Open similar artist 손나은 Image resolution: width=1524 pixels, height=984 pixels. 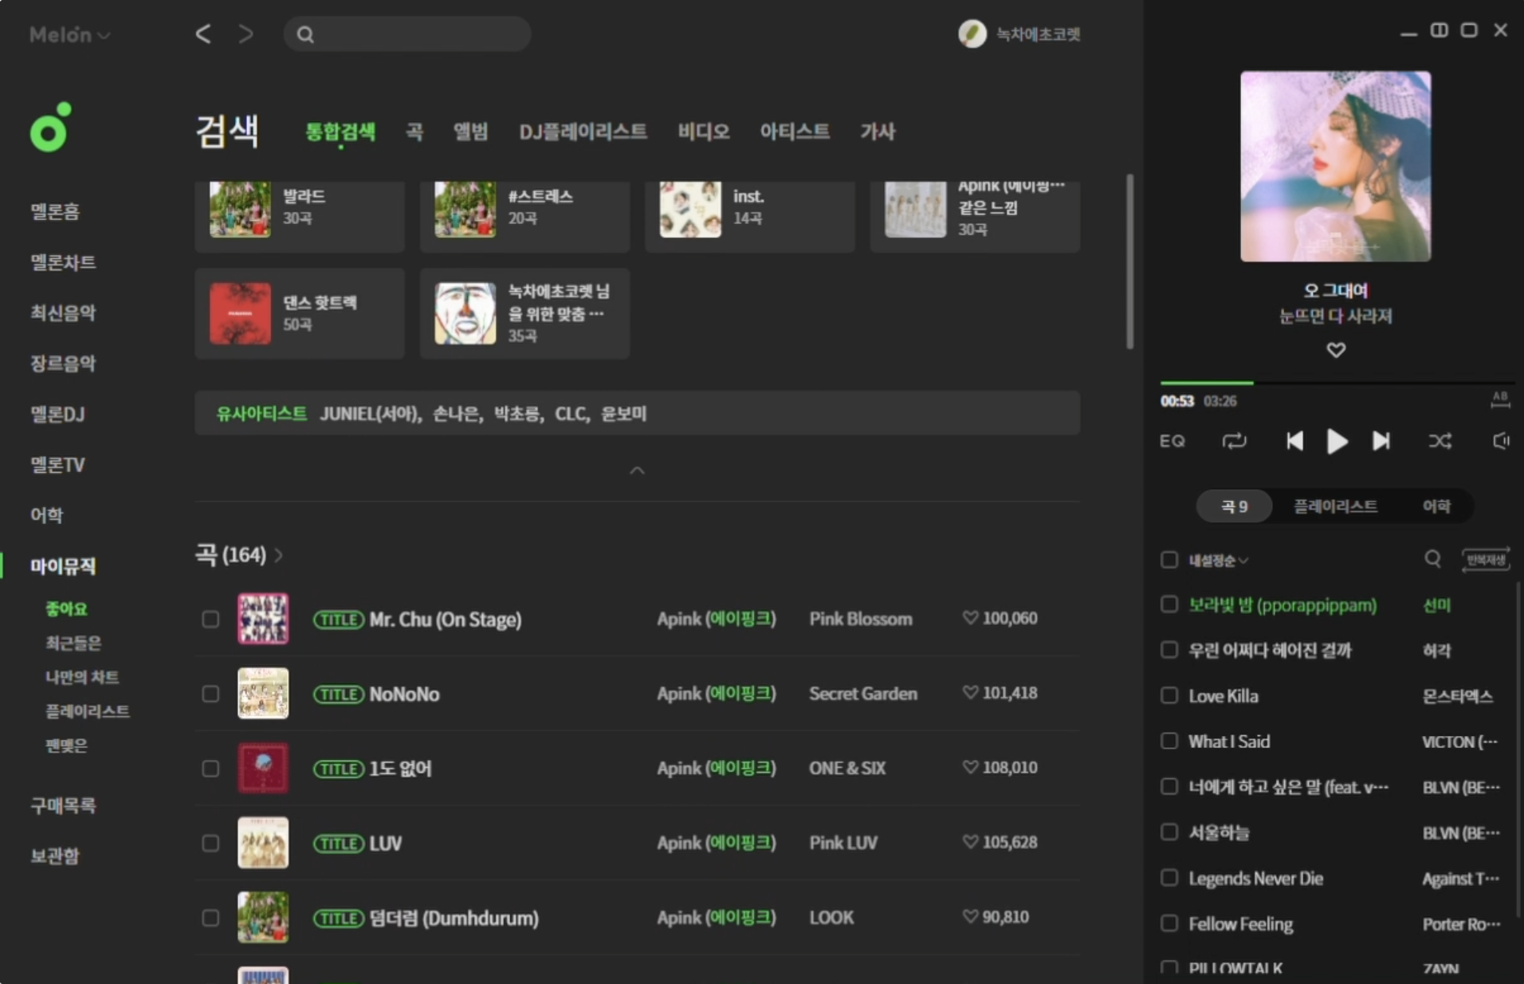click(458, 414)
